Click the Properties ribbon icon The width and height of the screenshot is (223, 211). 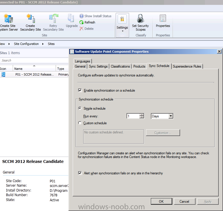pos(163,18)
